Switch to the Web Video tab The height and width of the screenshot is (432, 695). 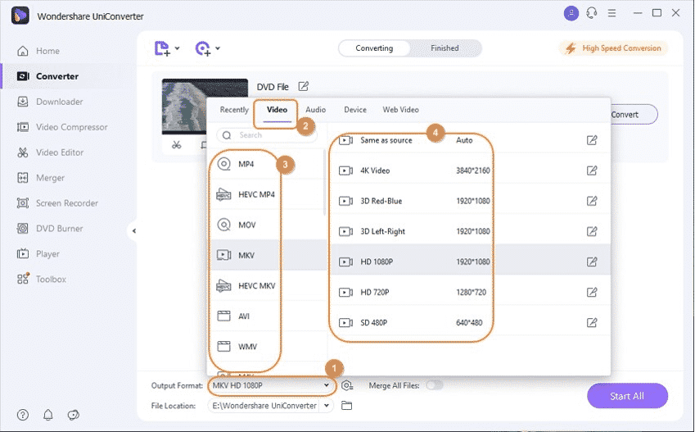point(400,110)
